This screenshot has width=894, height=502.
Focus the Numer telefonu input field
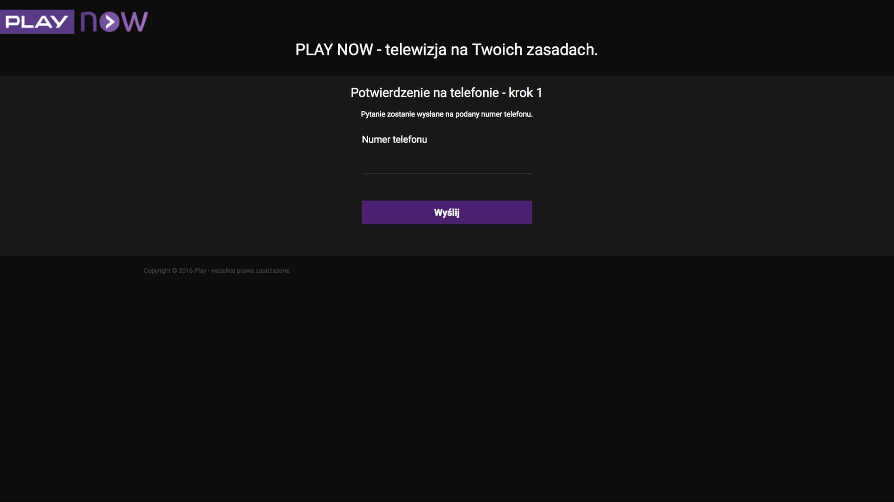click(447, 163)
